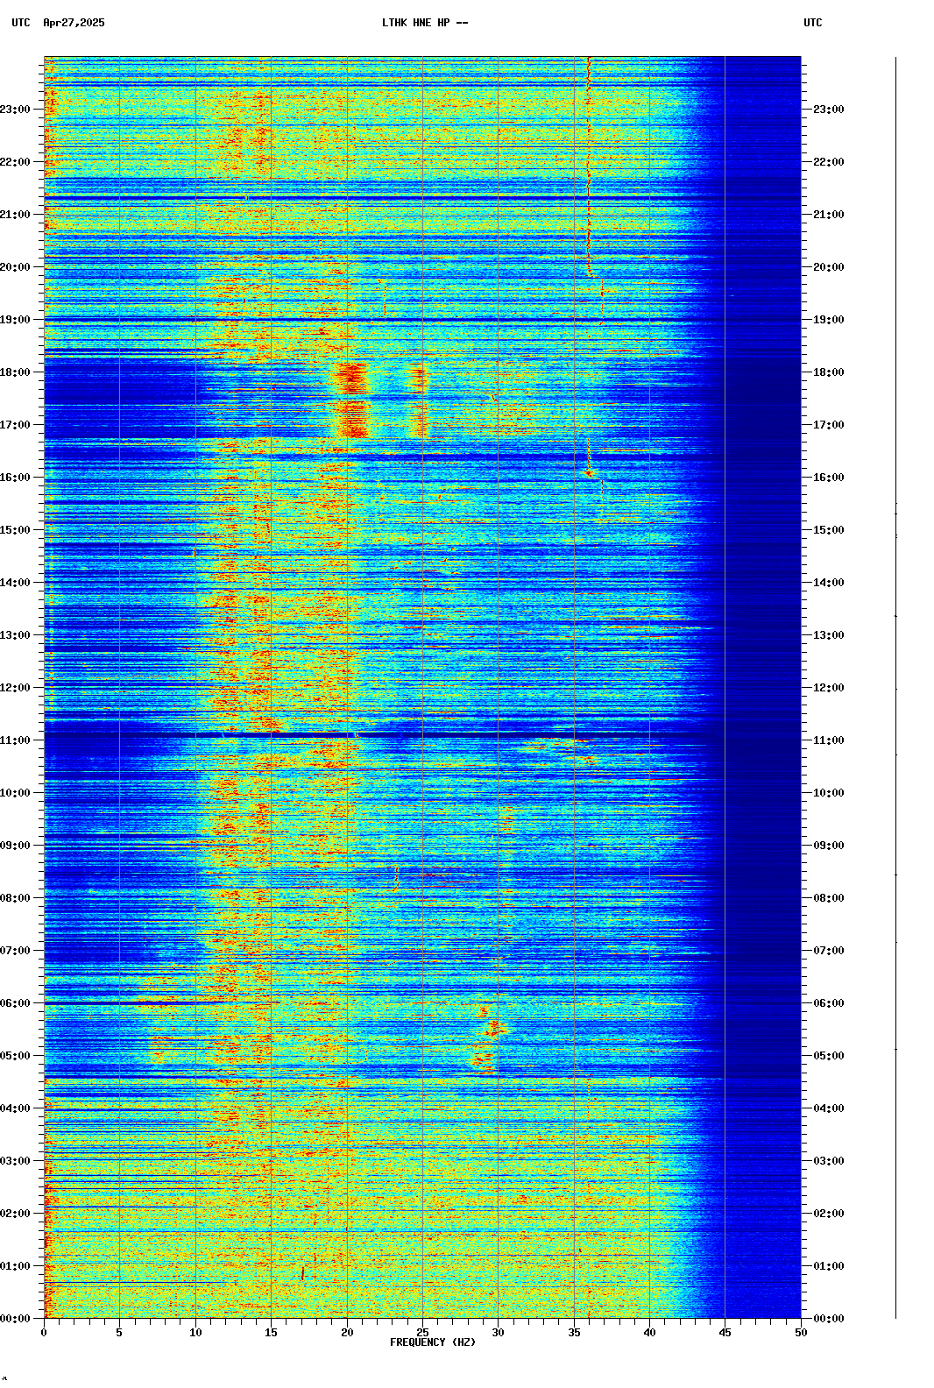Select the station title LTHK HNE HP --
The height and width of the screenshot is (1388, 934).
click(425, 23)
